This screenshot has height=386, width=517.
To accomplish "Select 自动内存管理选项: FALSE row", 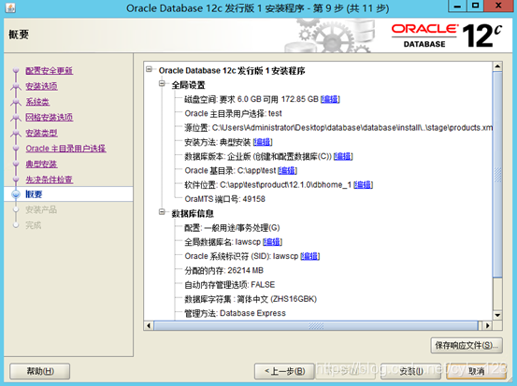I will 229,285.
